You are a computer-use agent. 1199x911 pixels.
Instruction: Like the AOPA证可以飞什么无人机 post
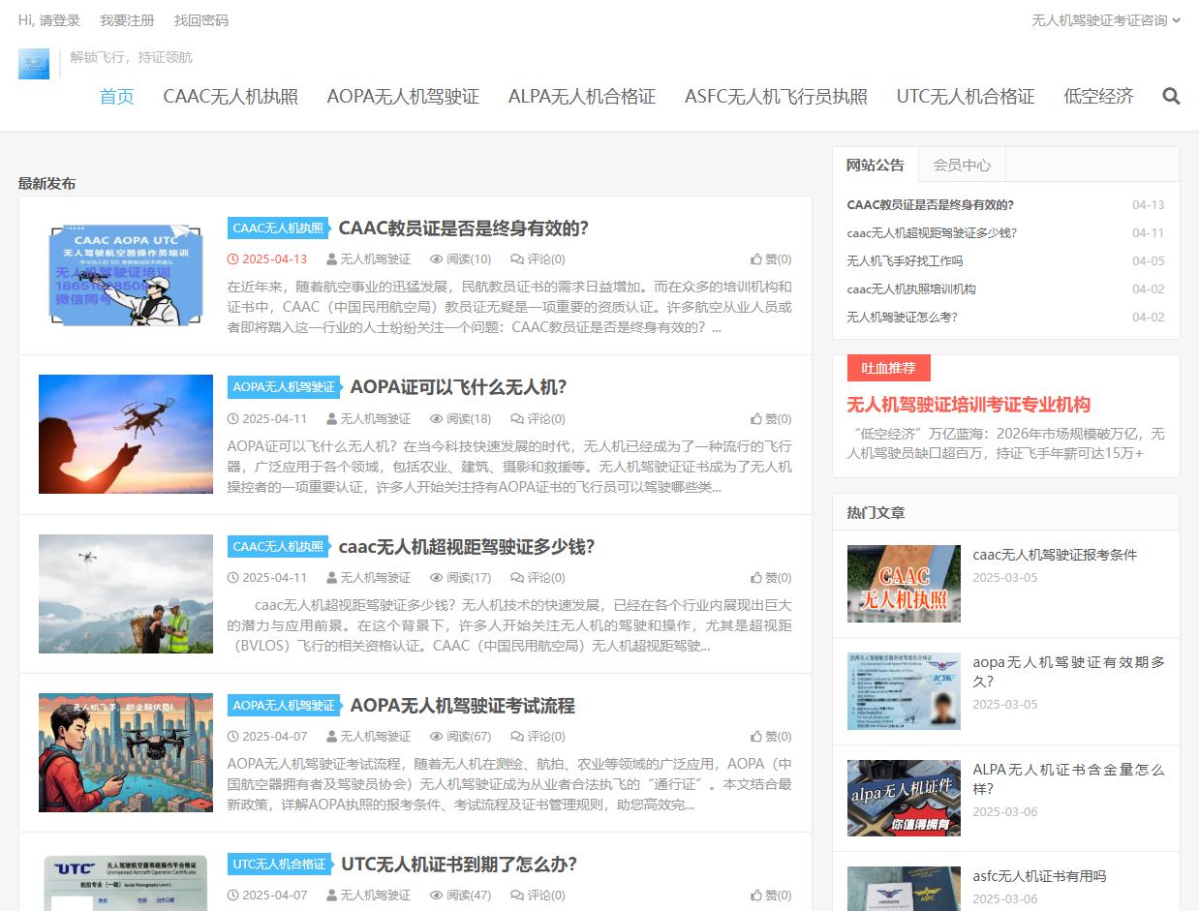pos(771,419)
